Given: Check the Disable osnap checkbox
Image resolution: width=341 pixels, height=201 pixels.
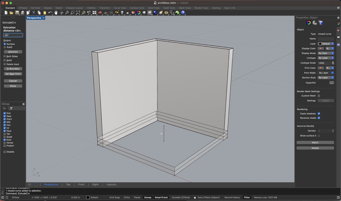Looking at the screenshot, I should pos(5,152).
